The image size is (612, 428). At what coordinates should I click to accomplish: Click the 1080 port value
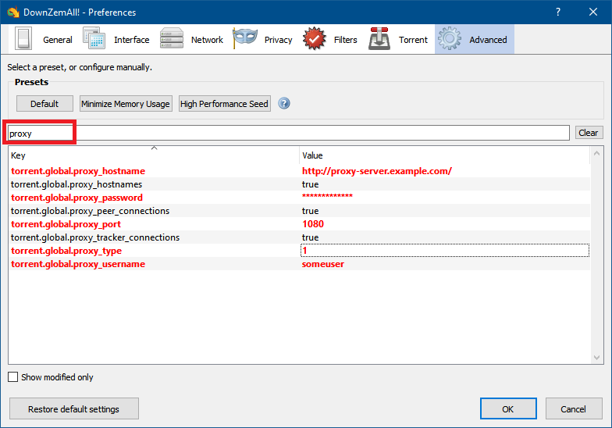pos(313,224)
